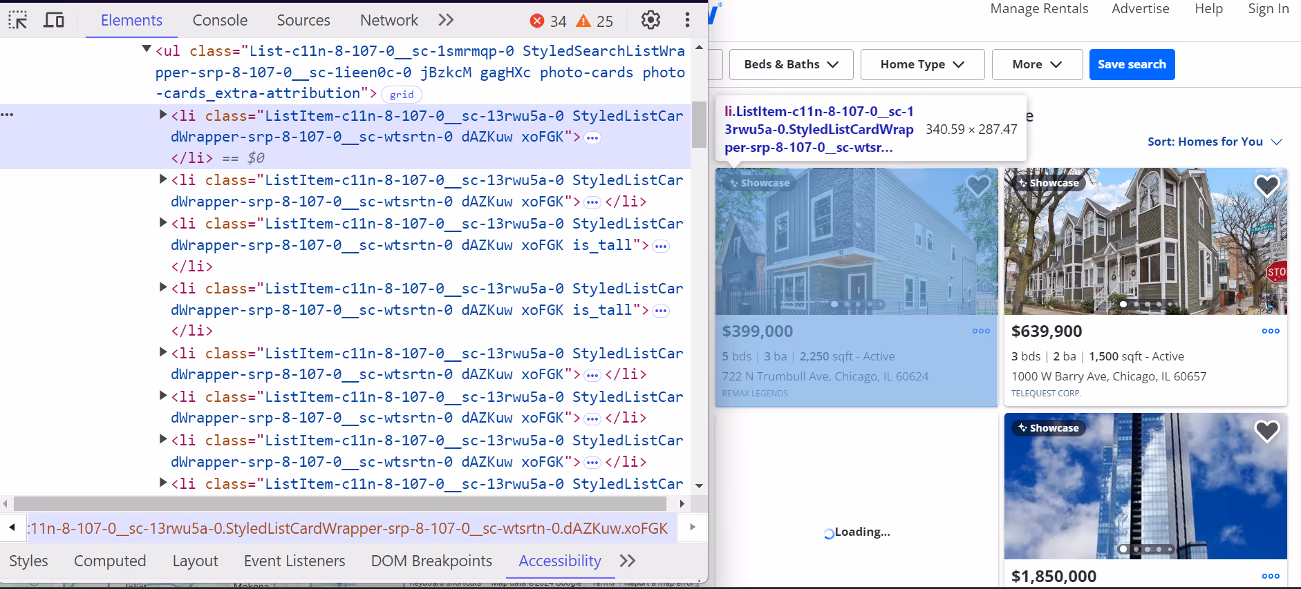Expand the second is_tall li triangle
This screenshot has width=1301, height=589.
pos(163,287)
